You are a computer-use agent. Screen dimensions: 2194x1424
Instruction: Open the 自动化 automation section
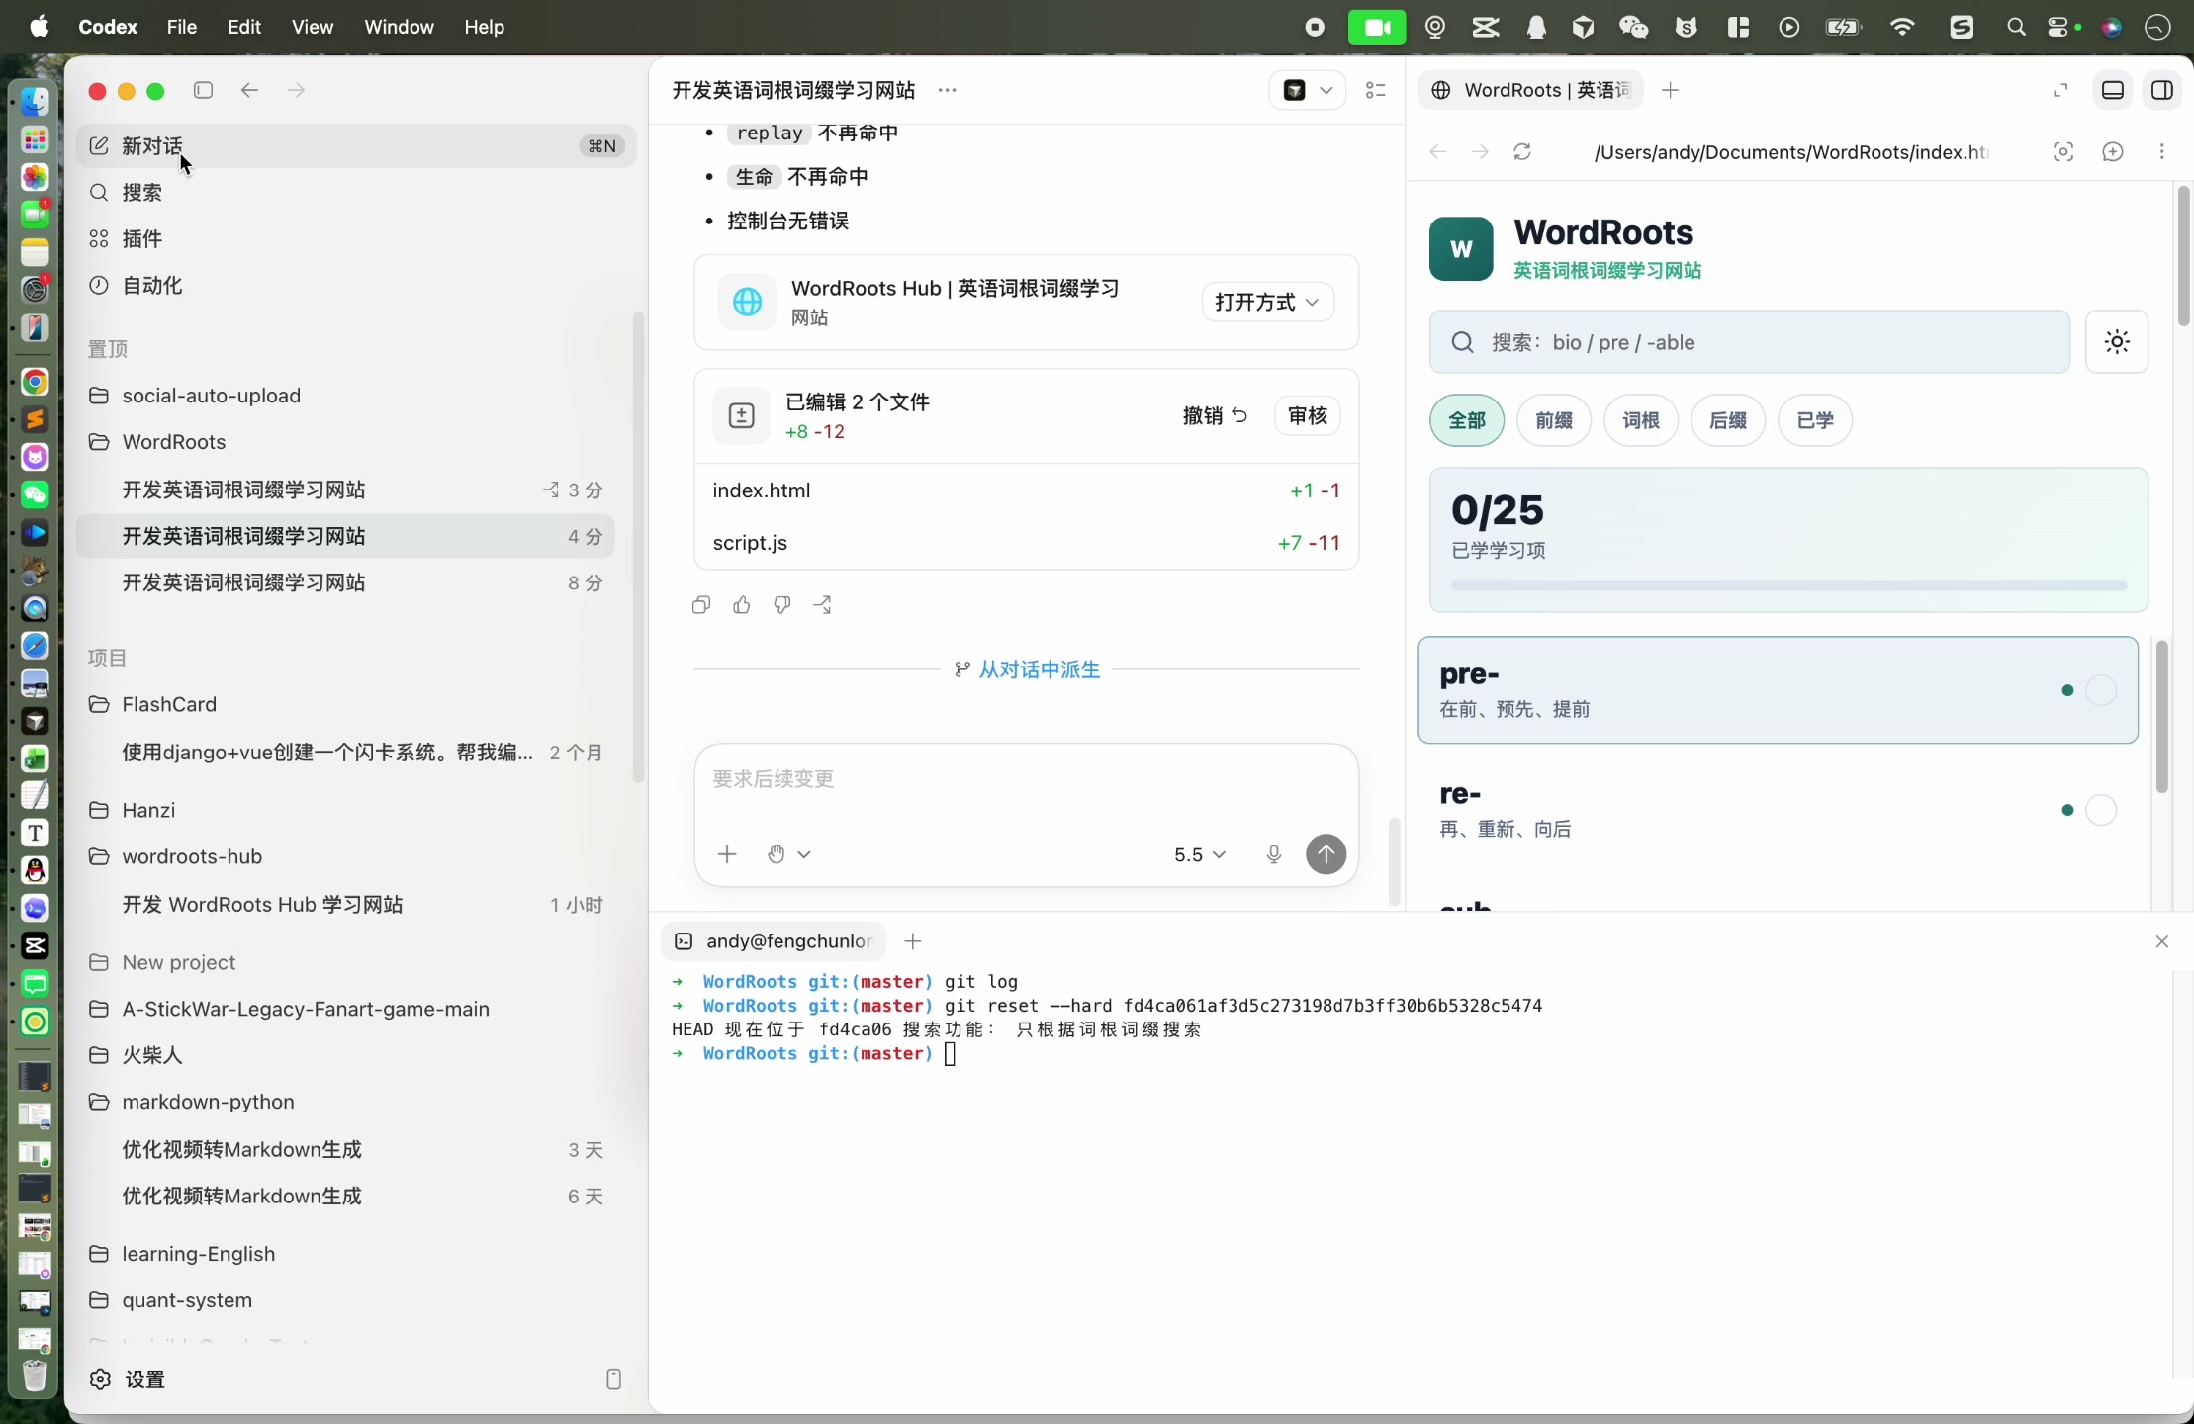tap(356, 285)
